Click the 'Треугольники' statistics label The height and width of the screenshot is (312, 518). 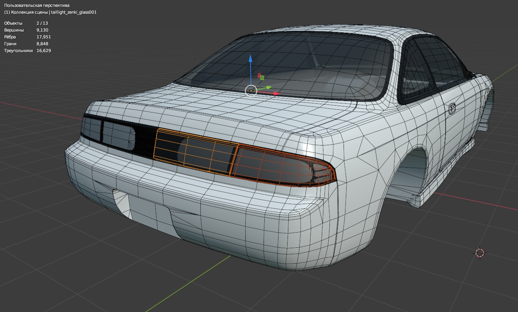(18, 51)
